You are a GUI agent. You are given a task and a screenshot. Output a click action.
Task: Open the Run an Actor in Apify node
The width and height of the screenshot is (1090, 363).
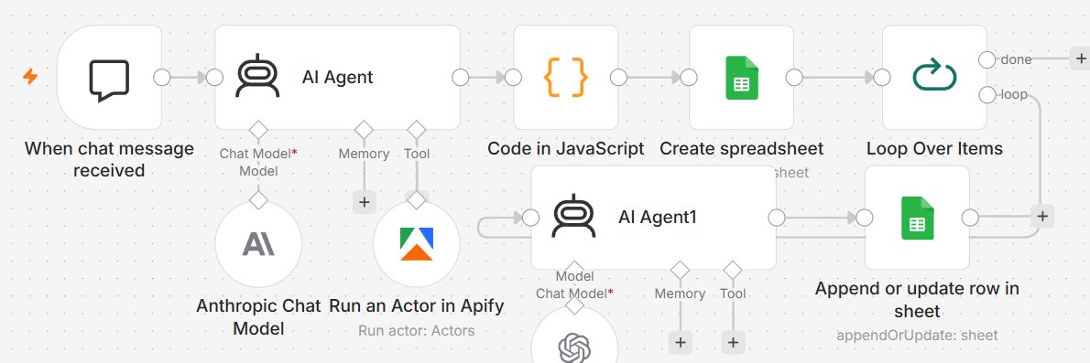click(x=417, y=244)
